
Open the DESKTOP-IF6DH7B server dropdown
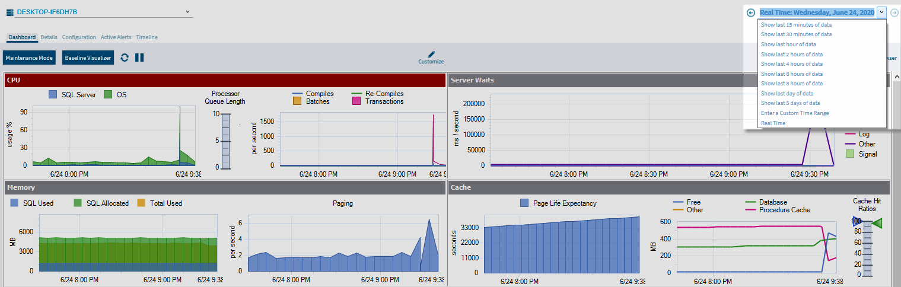tap(188, 12)
